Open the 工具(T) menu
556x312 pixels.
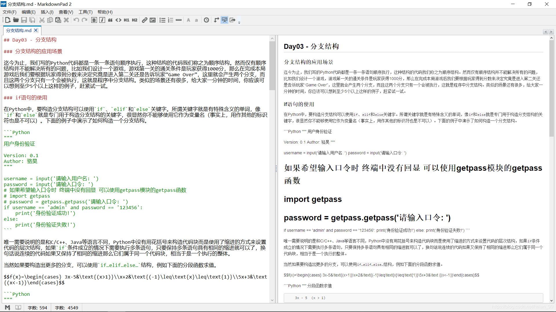85,12
